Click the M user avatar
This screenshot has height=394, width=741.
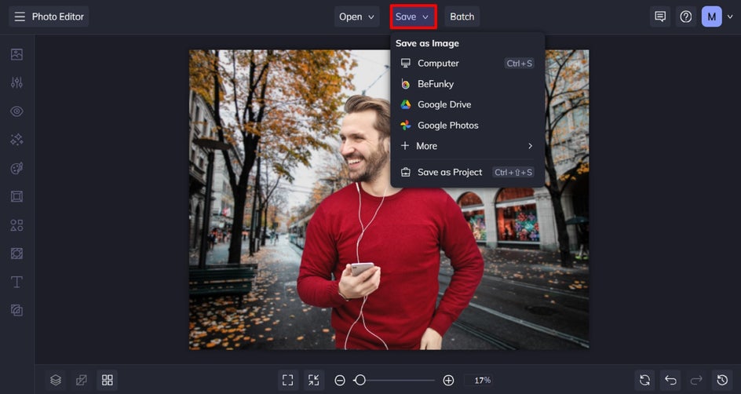click(712, 16)
